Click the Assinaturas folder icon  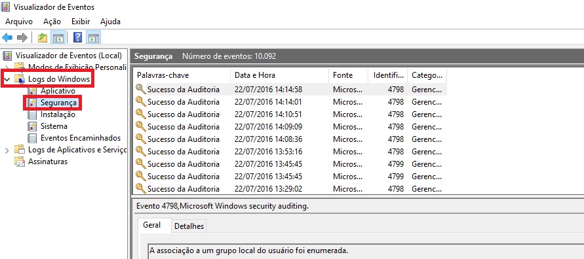coord(20,162)
